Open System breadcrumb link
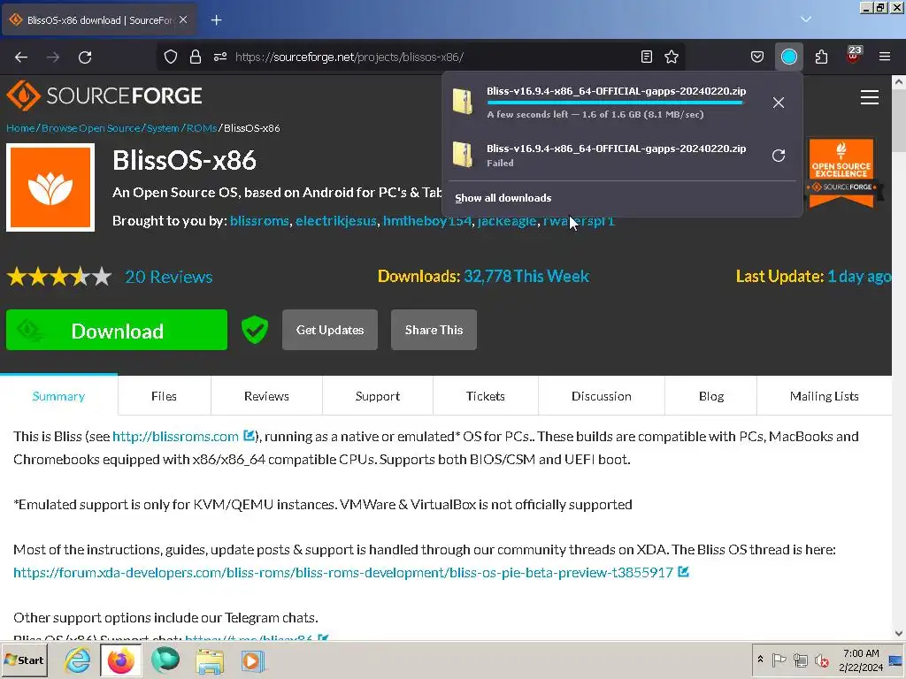 coord(163,128)
